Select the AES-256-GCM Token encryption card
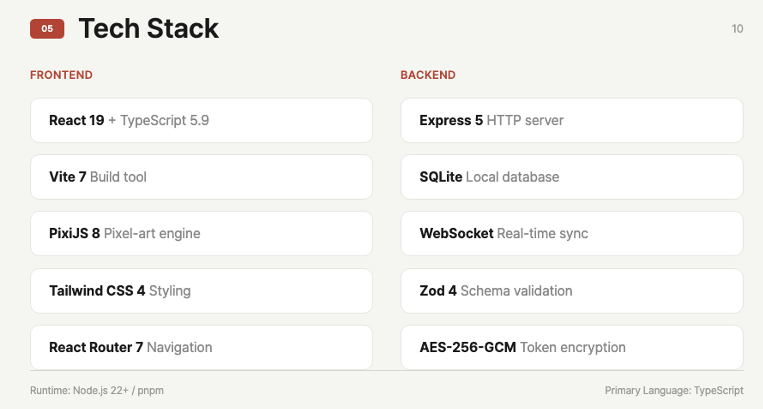This screenshot has height=409, width=763. [x=571, y=347]
